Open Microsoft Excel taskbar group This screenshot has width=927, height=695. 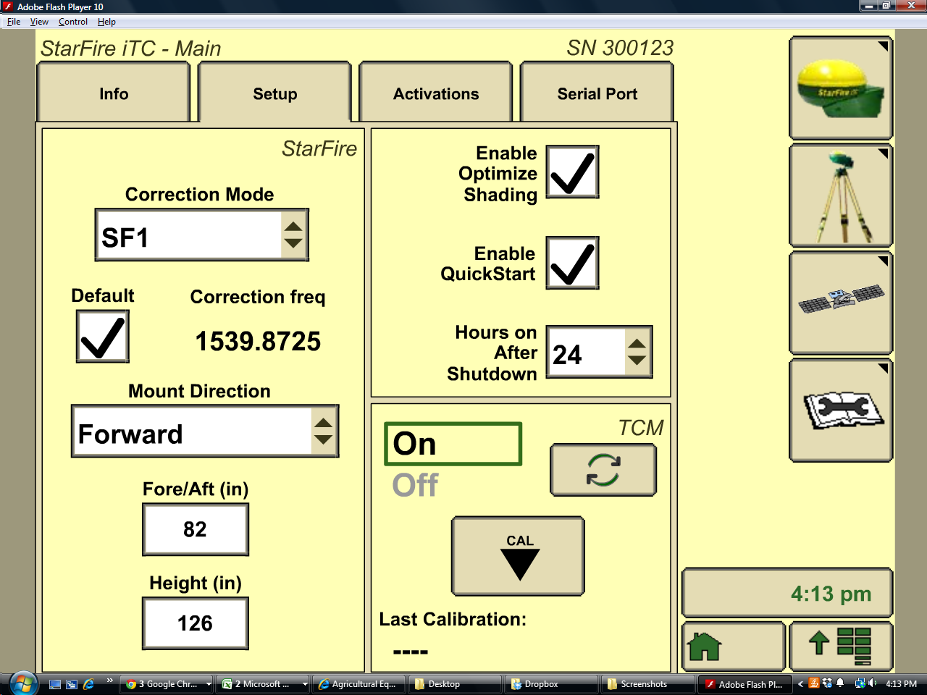[x=264, y=683]
